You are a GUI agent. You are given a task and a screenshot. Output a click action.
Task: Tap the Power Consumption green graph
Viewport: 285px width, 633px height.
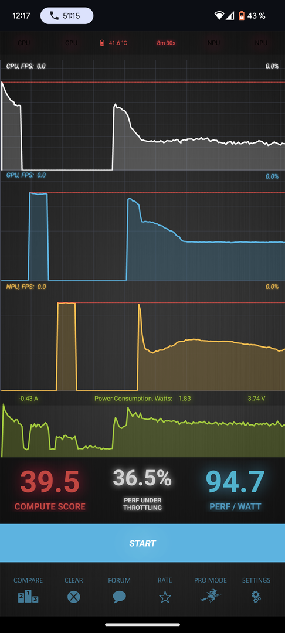click(142, 430)
